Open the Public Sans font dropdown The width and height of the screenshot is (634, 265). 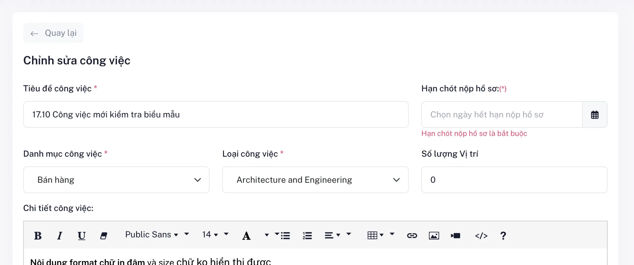pos(152,235)
